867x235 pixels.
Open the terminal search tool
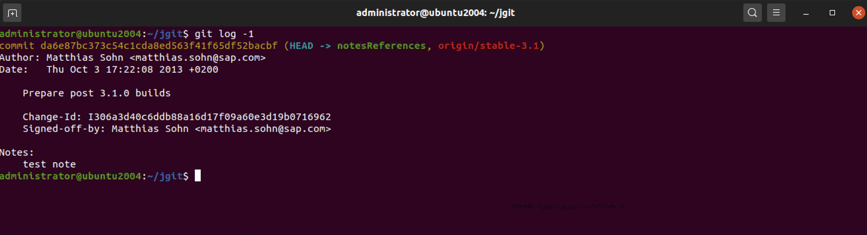[x=752, y=13]
